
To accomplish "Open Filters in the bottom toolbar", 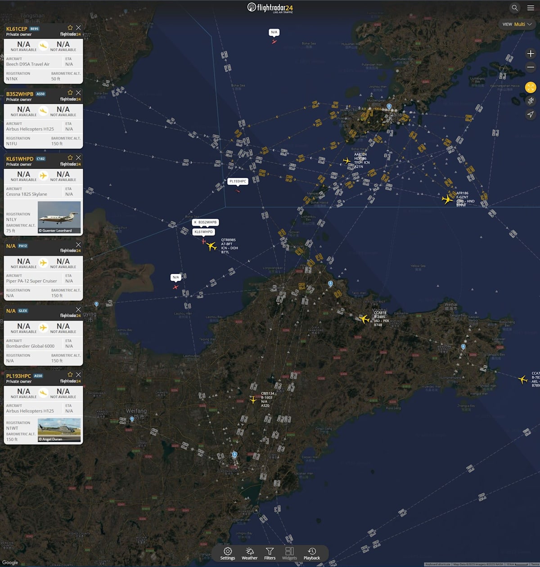I will (x=270, y=553).
